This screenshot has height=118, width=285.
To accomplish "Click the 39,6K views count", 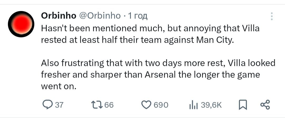I will pos(211,105).
